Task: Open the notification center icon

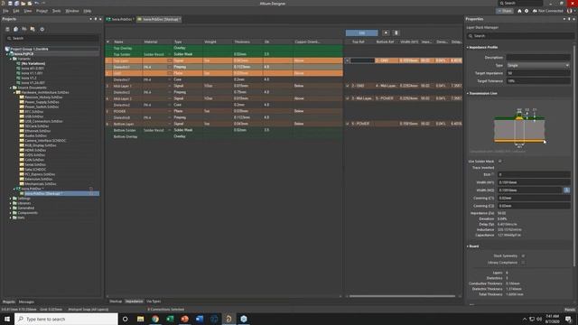Action: click(x=569, y=319)
